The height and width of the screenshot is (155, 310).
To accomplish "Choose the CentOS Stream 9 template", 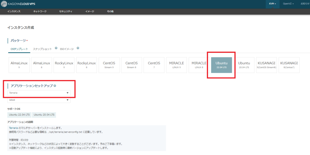I will (109, 65).
